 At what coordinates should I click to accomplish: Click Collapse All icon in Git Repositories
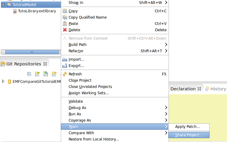coord(29,74)
